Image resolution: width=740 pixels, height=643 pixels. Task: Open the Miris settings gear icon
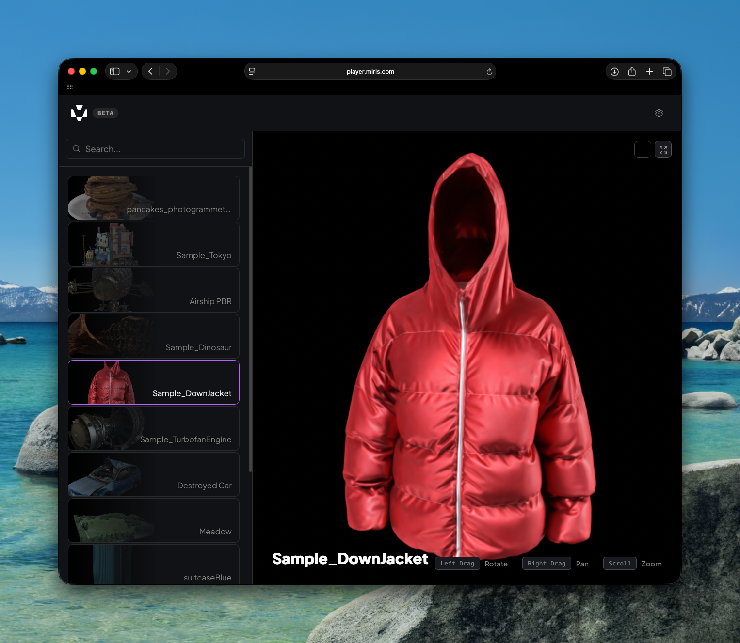tap(659, 113)
